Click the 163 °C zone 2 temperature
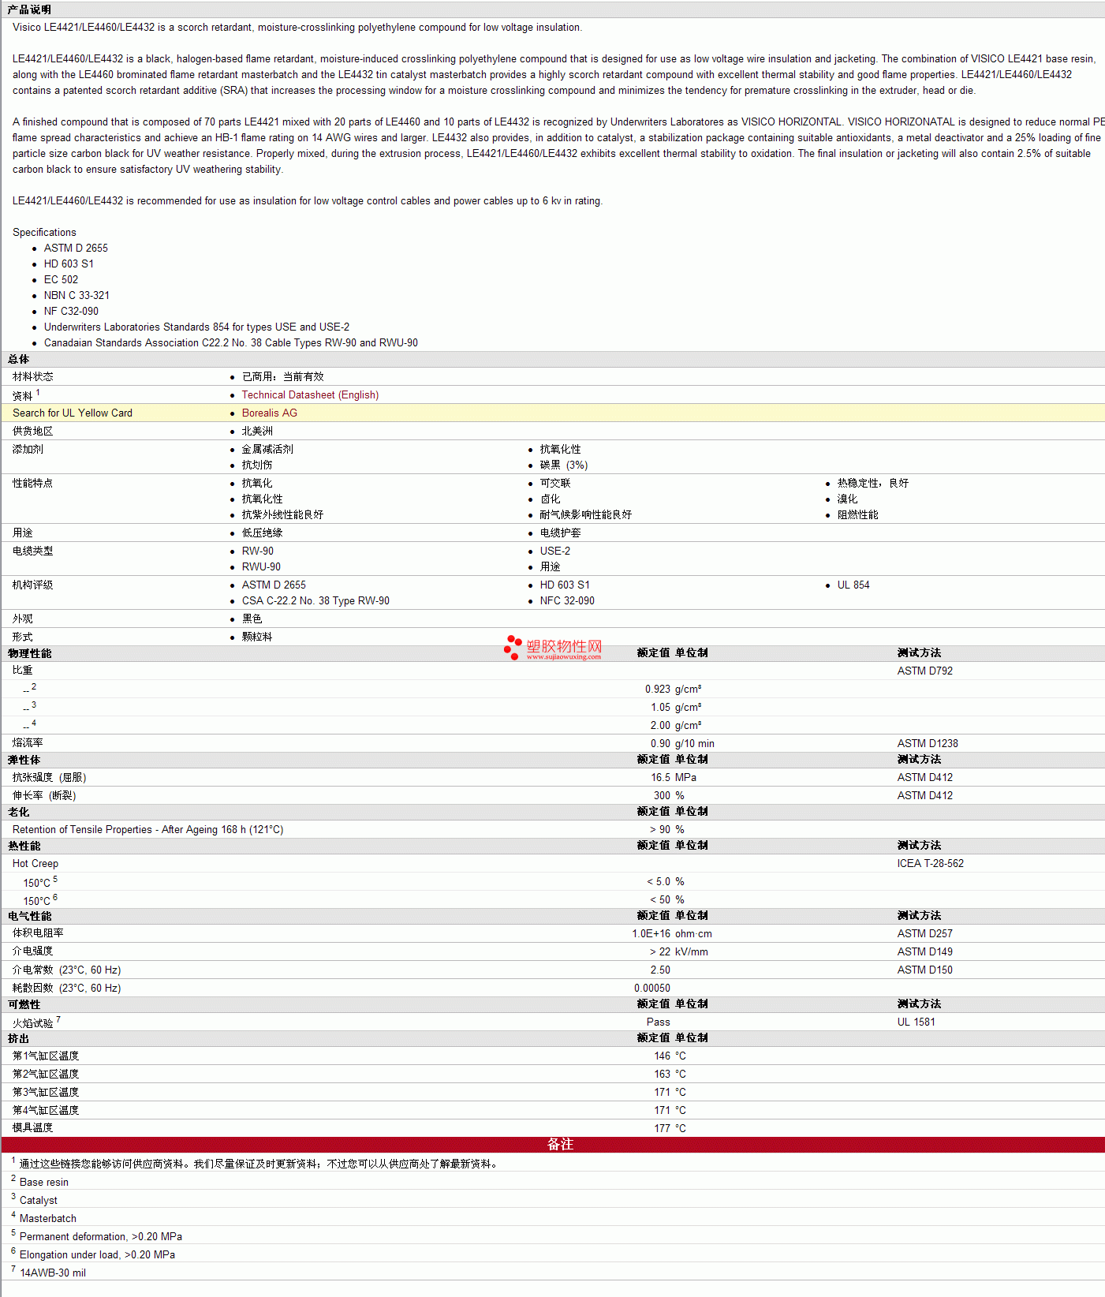 coord(670,1075)
